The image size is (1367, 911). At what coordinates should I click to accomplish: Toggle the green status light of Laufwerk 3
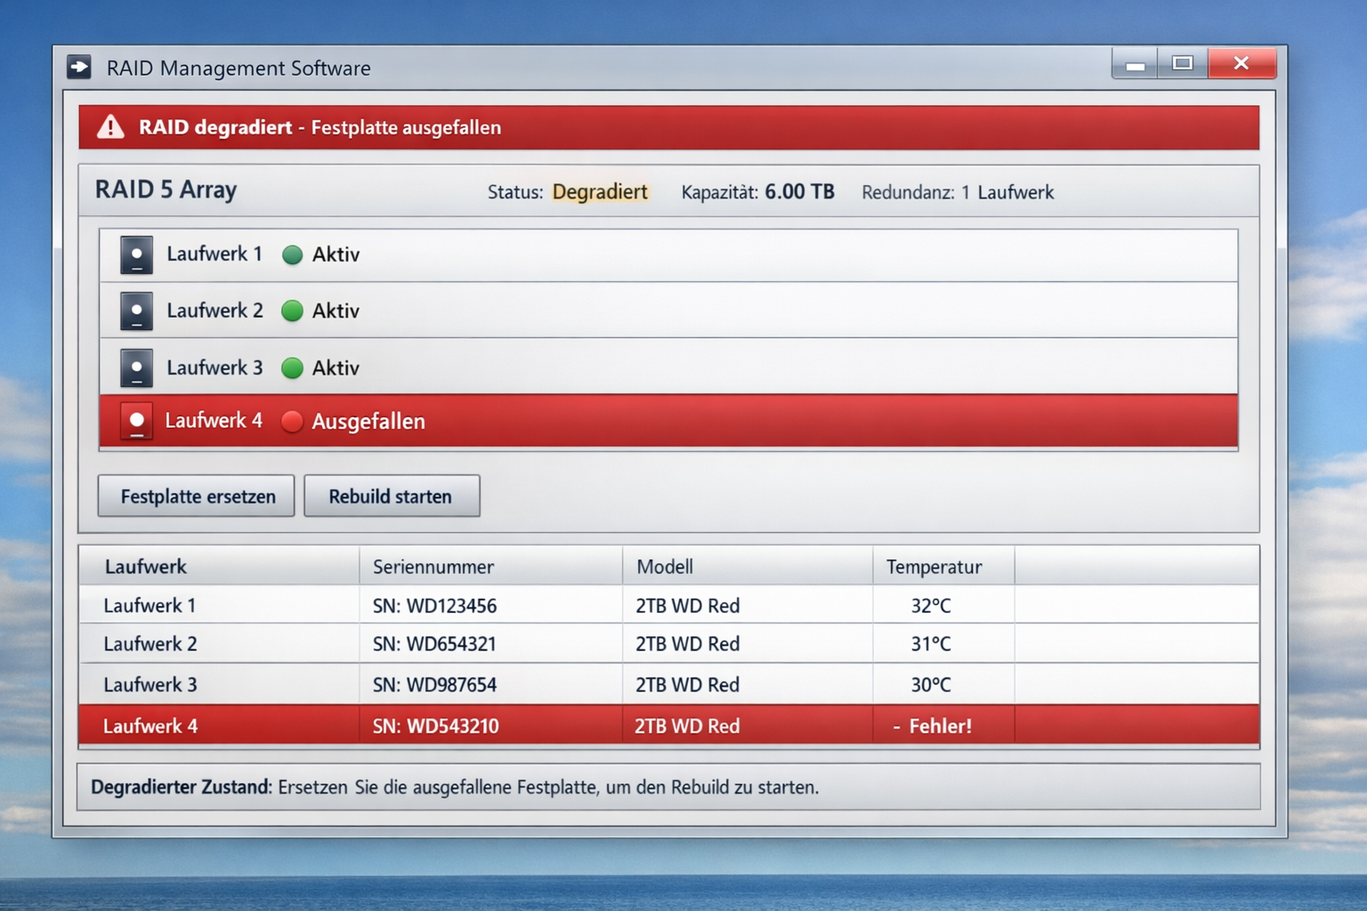(293, 367)
